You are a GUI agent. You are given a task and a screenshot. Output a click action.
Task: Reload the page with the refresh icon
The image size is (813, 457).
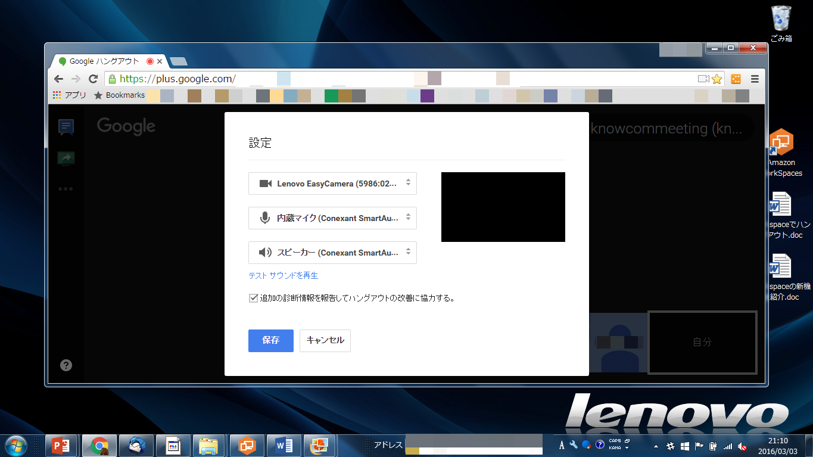pos(93,79)
